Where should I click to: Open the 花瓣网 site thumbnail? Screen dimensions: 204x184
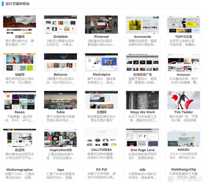click(19, 25)
